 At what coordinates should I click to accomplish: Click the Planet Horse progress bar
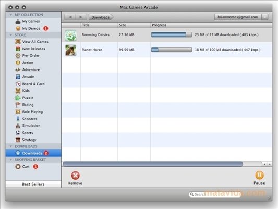pyautogui.click(x=172, y=50)
